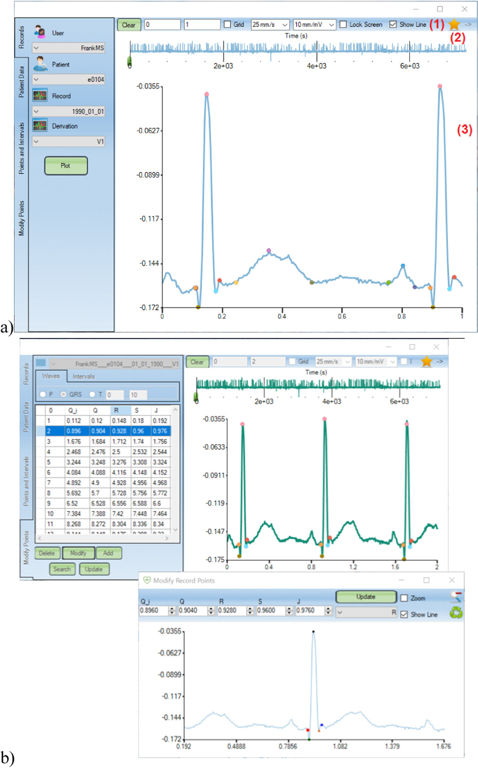This screenshot has height=768, width=478.
Task: Click the blue square icon beside record dropdown
Action: tap(41, 362)
